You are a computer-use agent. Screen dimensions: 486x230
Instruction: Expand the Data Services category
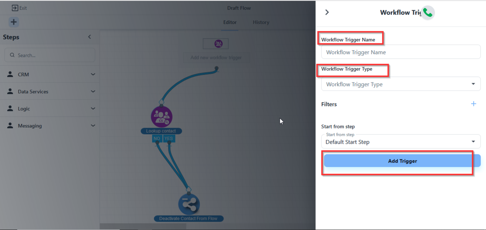coord(93,91)
